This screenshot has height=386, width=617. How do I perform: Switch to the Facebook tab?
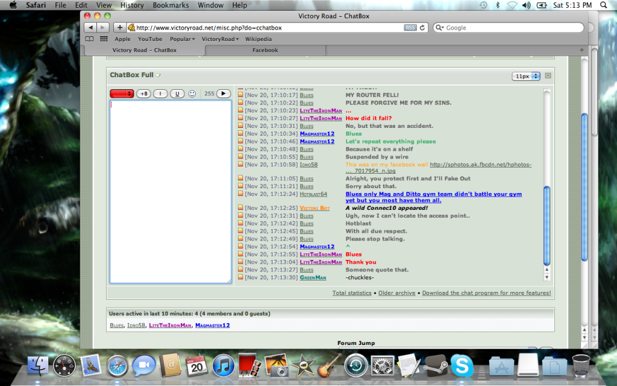[x=265, y=50]
